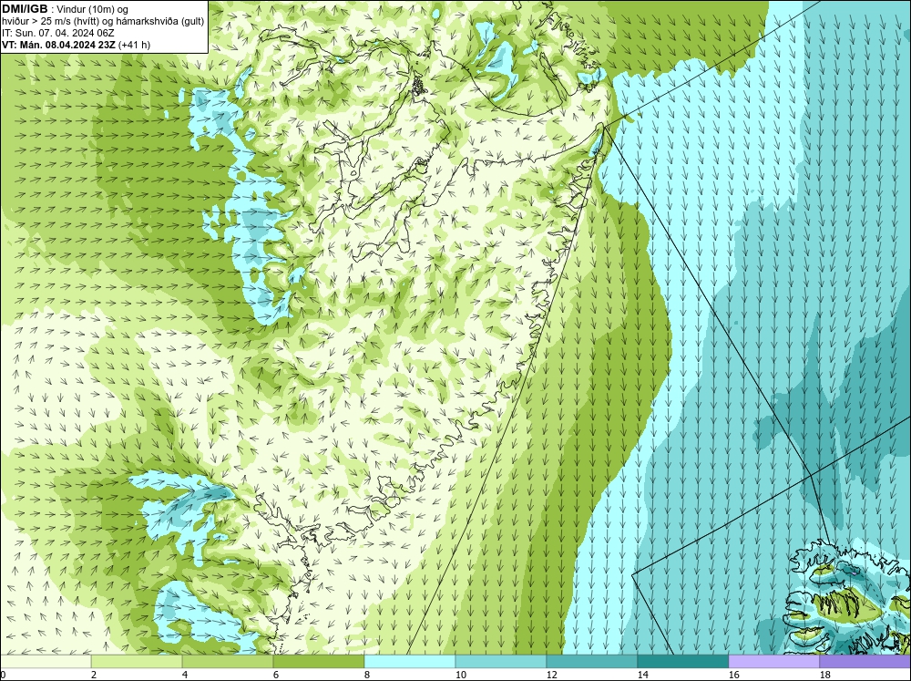Select the purple swatch above 18 m/s
Screen dimensions: 911x681
click(865, 661)
